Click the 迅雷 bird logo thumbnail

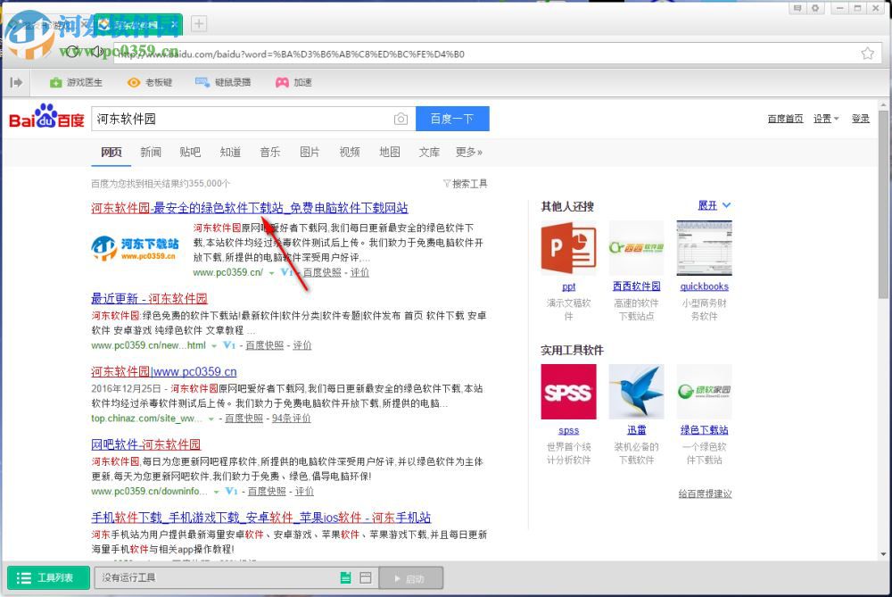[x=636, y=392]
